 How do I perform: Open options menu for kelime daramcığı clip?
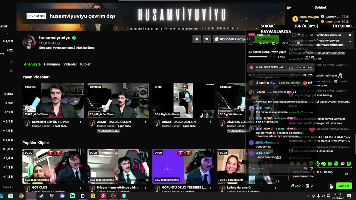pyautogui.click(x=276, y=188)
